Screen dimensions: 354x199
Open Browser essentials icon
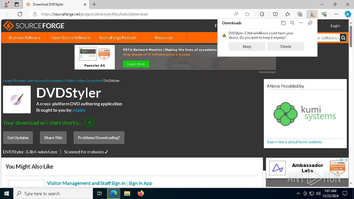pos(324,14)
